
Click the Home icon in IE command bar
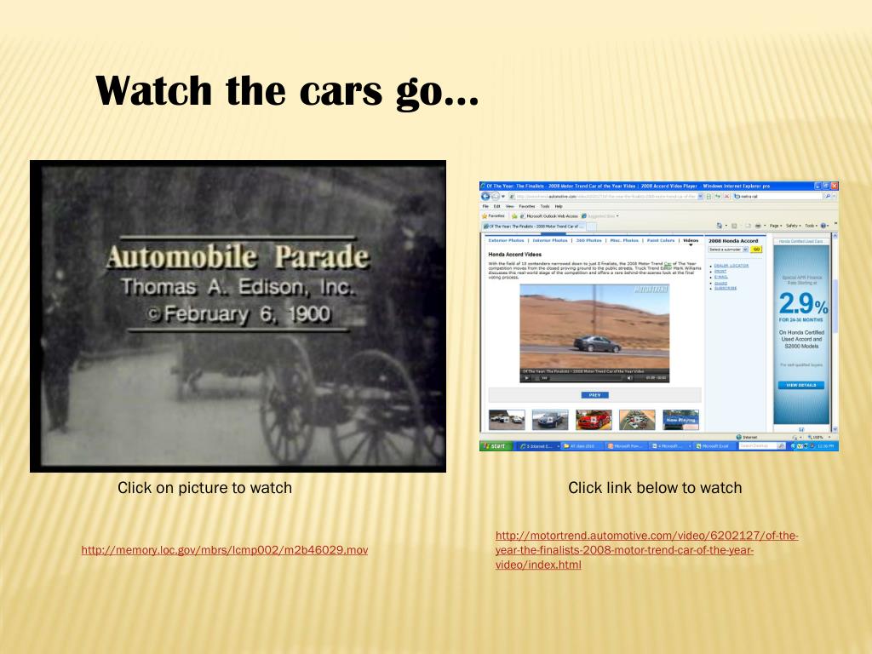coord(720,226)
